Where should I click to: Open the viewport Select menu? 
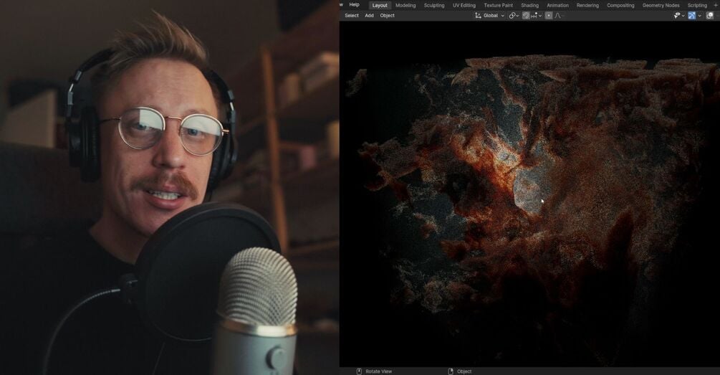pos(351,16)
